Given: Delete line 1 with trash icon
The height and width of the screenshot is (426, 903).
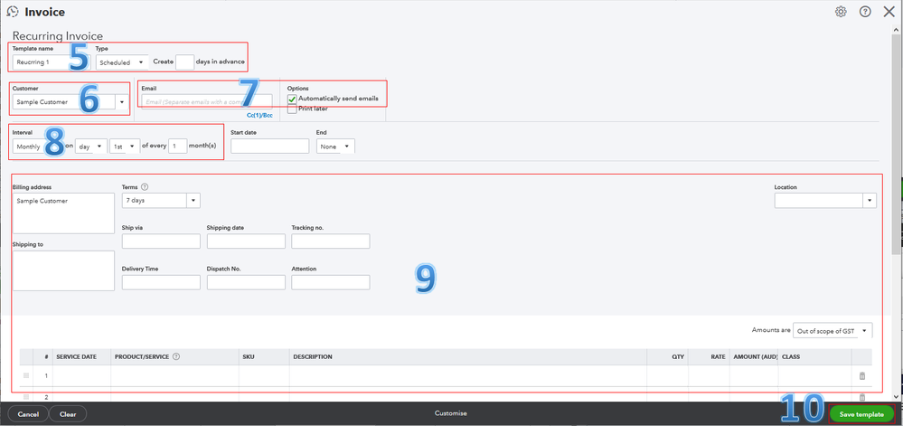Looking at the screenshot, I should click(862, 376).
